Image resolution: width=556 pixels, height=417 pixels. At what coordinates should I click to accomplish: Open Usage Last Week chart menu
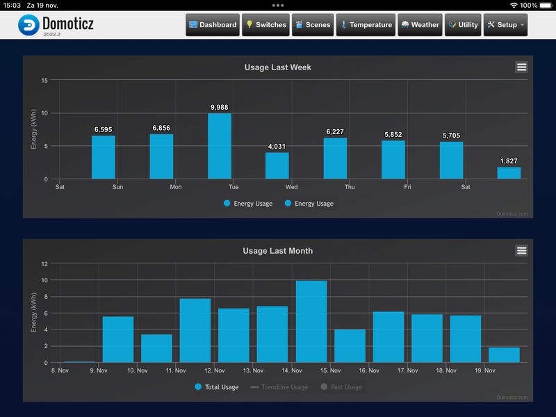point(521,67)
